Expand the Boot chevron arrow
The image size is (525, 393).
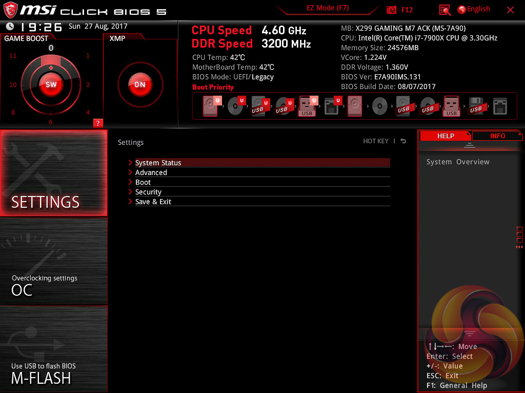130,182
